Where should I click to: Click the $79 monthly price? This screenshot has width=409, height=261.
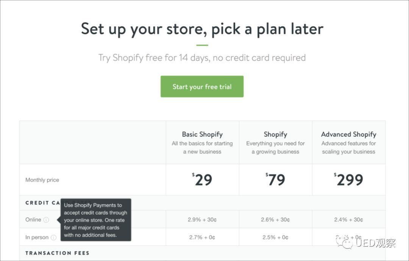275,179
